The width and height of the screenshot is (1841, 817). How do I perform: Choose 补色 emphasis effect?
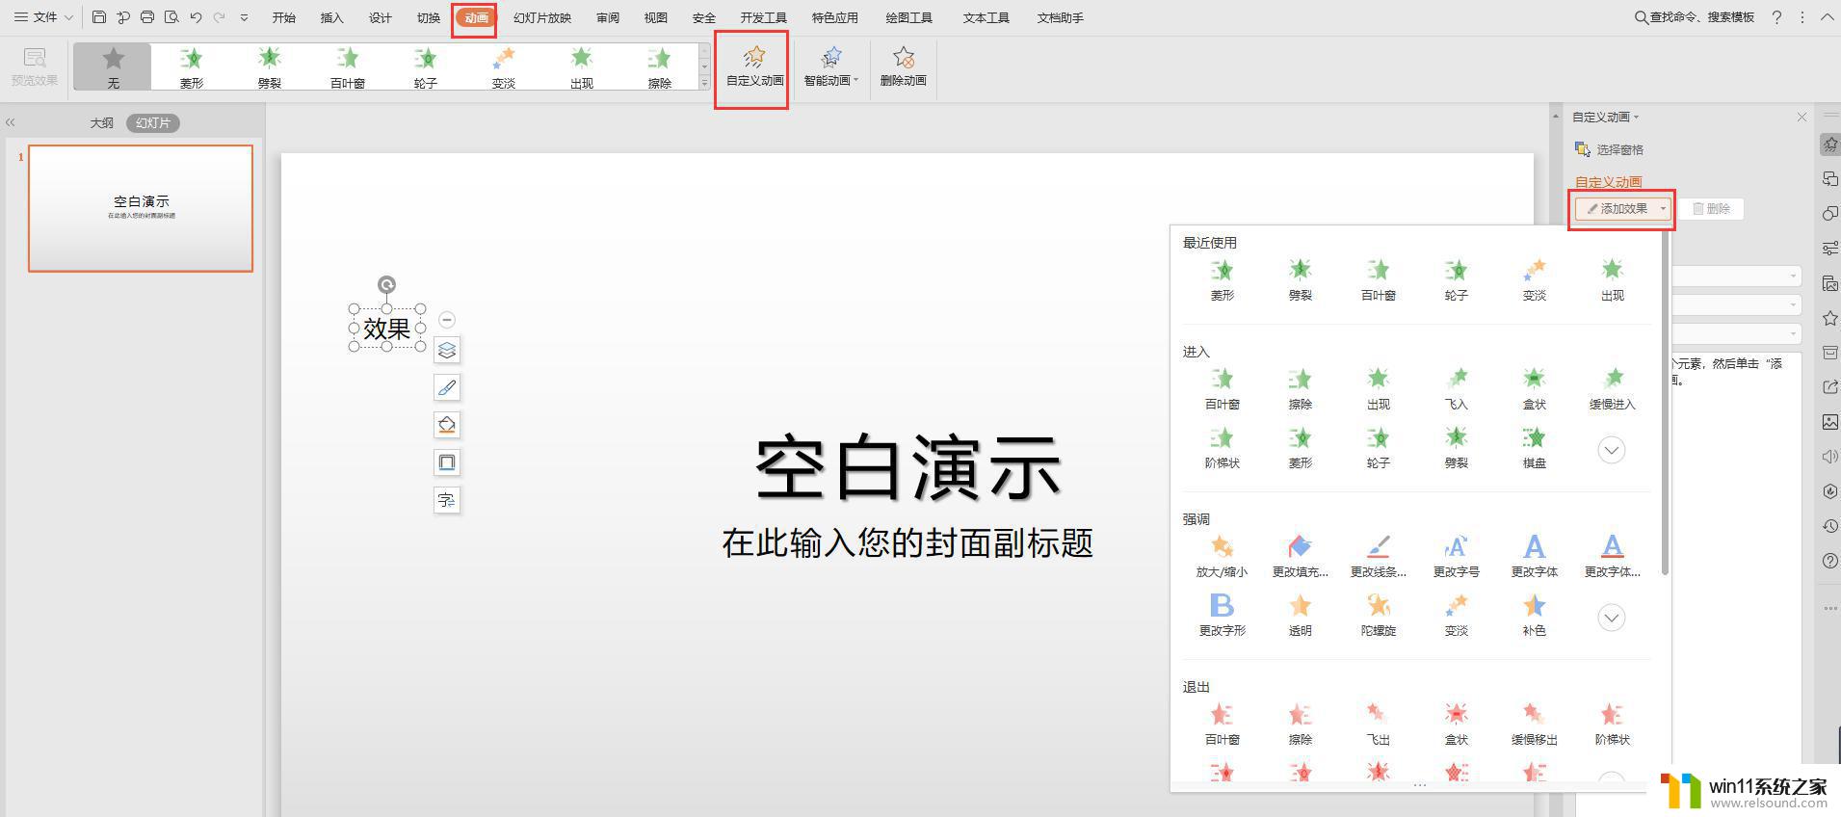(x=1534, y=615)
